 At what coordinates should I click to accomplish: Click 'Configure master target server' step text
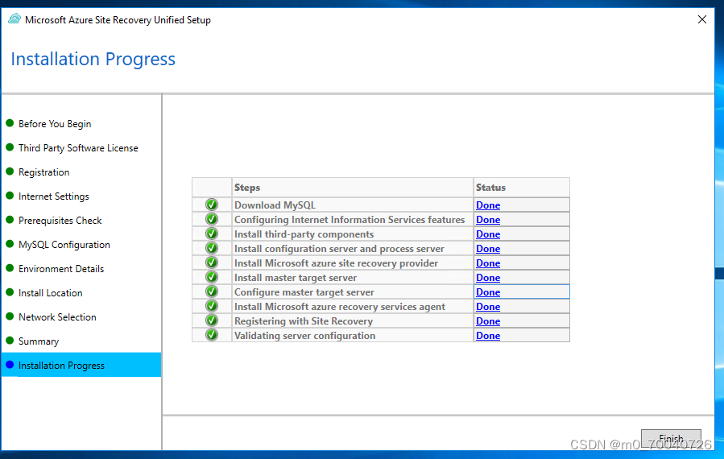pos(304,292)
